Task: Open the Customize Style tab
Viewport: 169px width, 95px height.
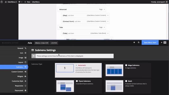Action: (x=14, y=81)
